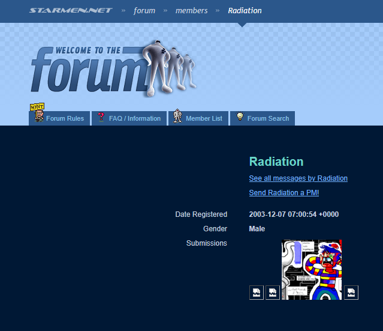The height and width of the screenshot is (331, 383).
Task: Switch to the FAQ / Information tab
Action: pyautogui.click(x=134, y=118)
